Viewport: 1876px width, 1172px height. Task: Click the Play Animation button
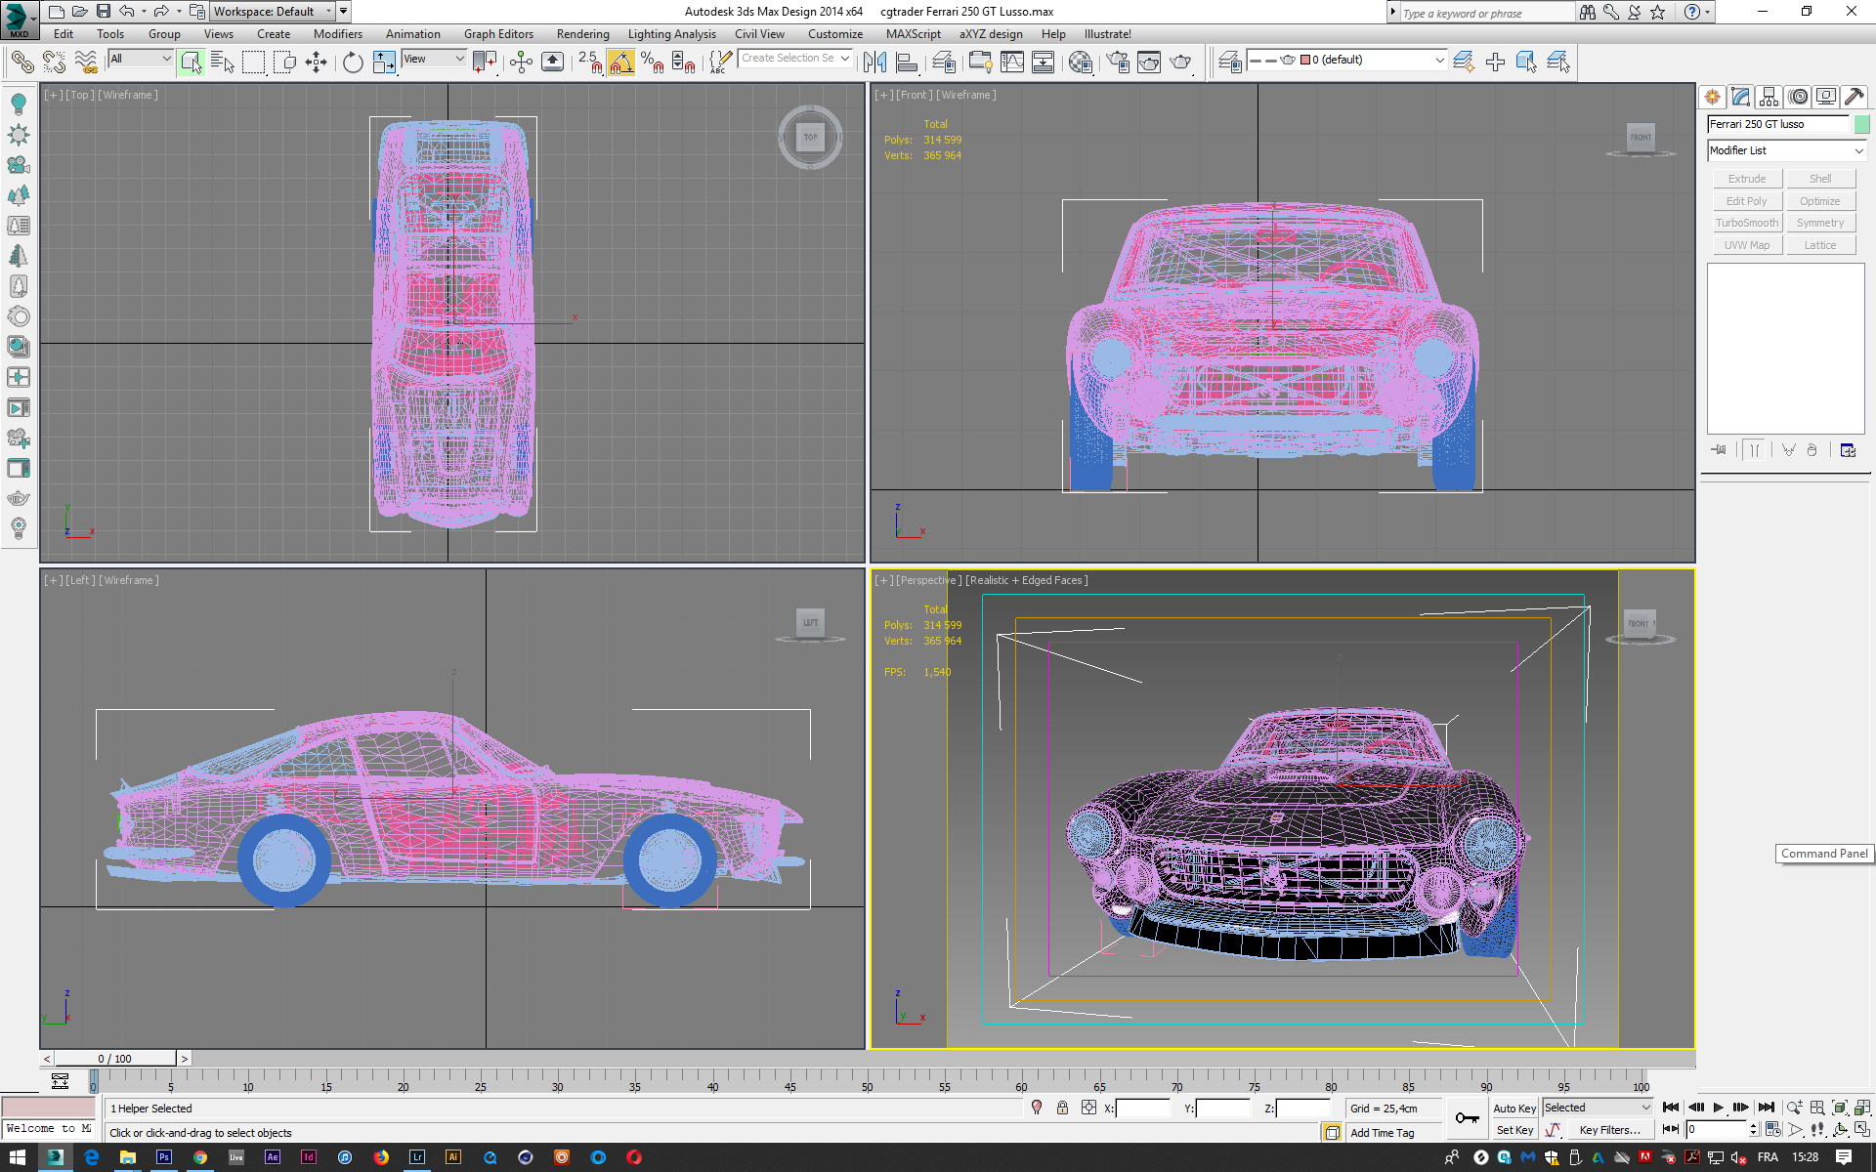click(1719, 1108)
